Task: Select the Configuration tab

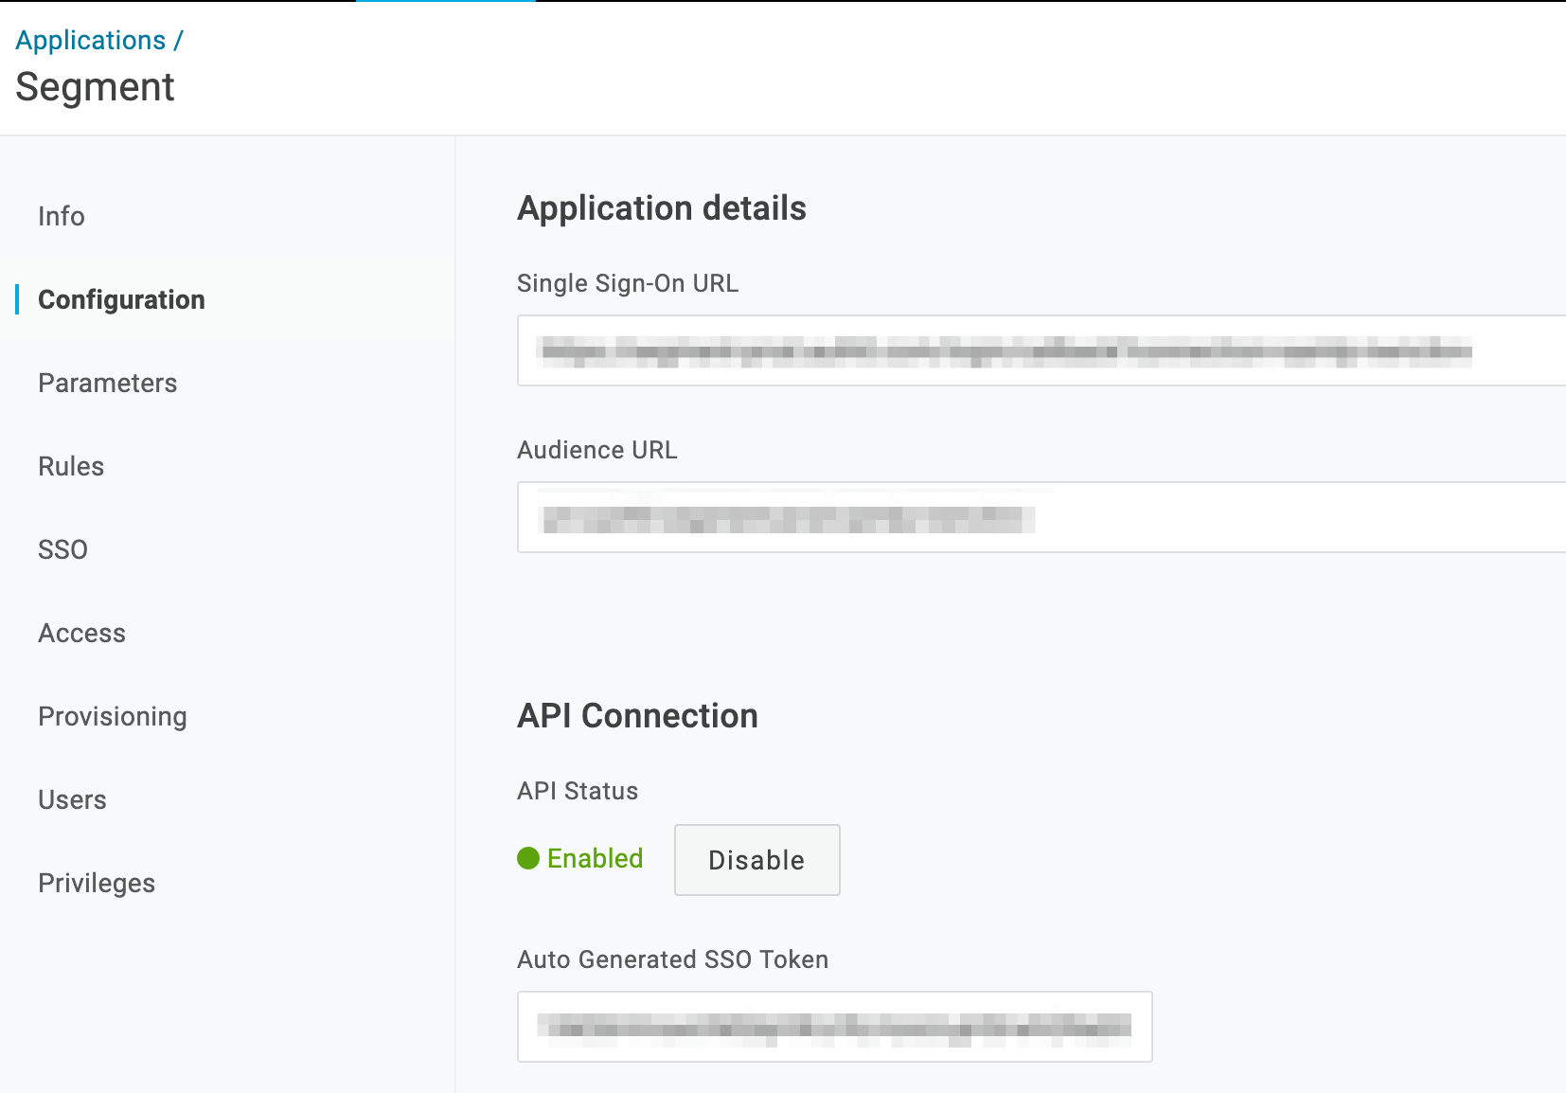Action: pos(121,299)
